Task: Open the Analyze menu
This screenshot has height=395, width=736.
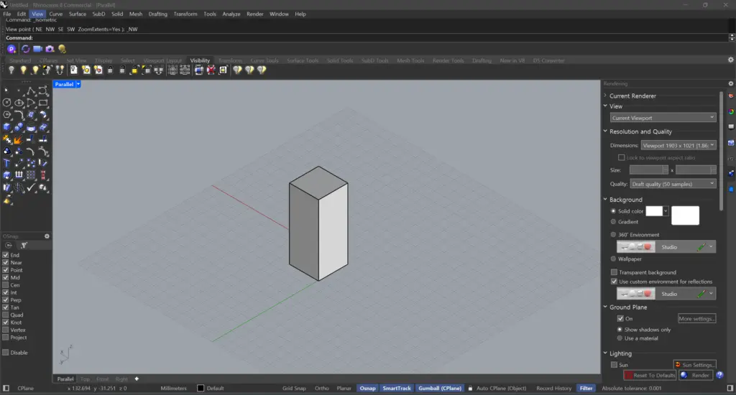Action: pyautogui.click(x=231, y=14)
